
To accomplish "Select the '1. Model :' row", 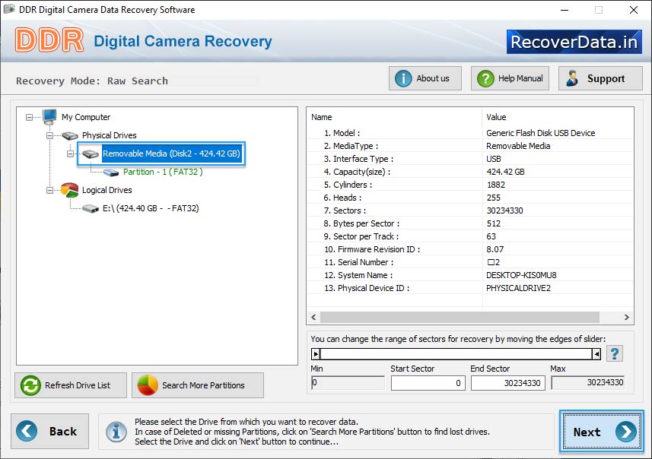I will (x=470, y=133).
